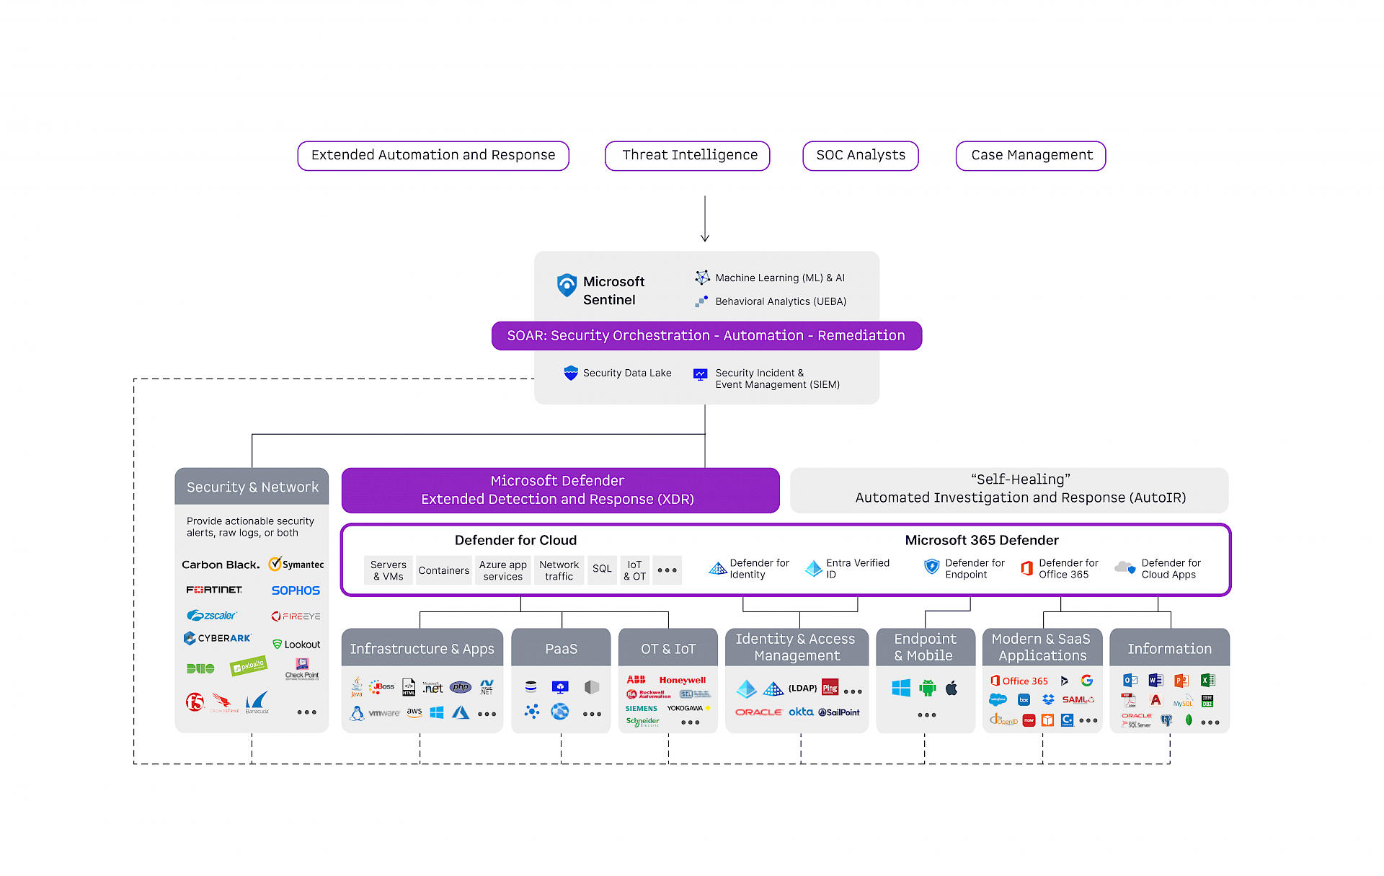Click the Identity & Access Management header

pyautogui.click(x=797, y=647)
